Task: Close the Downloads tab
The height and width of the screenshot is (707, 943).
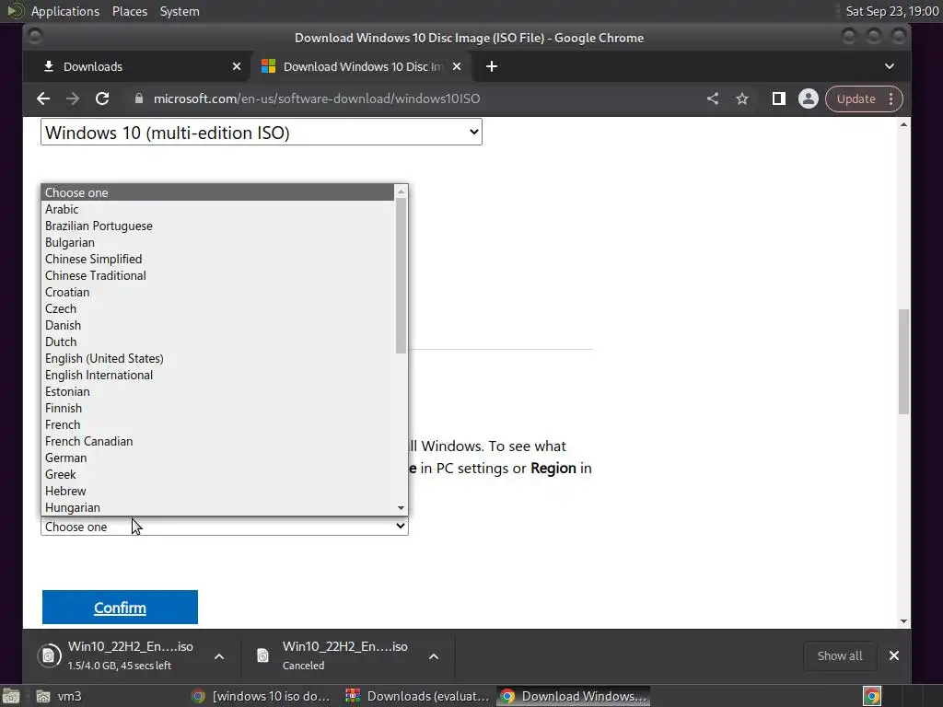Action: pos(237,66)
